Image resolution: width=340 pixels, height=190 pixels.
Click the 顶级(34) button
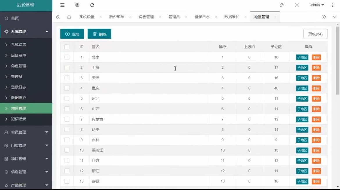(x=315, y=34)
